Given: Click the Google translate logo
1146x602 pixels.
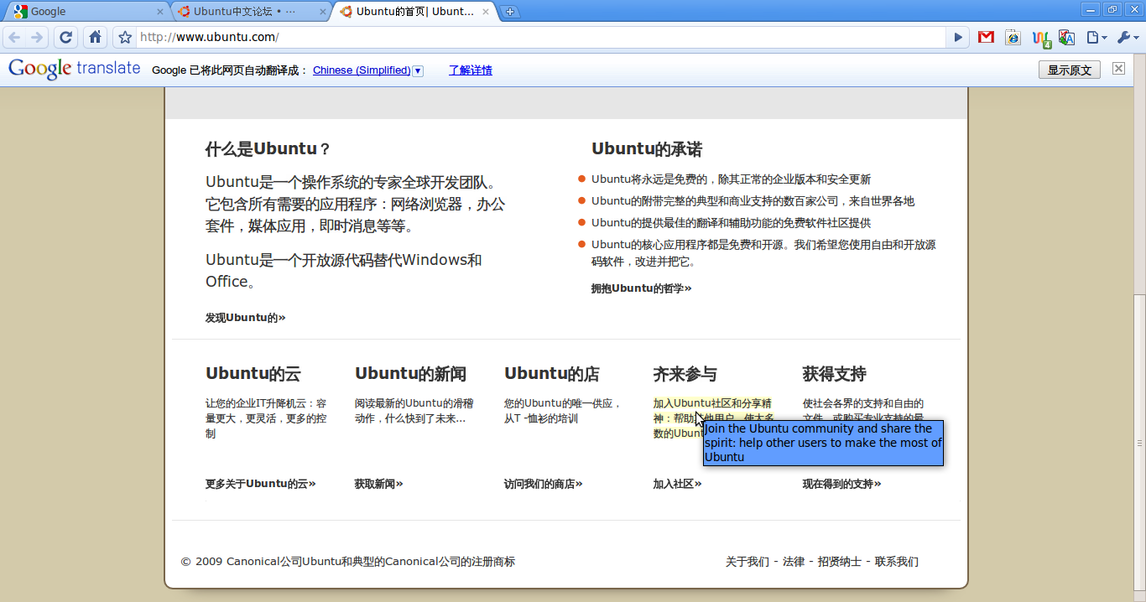Looking at the screenshot, I should [x=75, y=69].
